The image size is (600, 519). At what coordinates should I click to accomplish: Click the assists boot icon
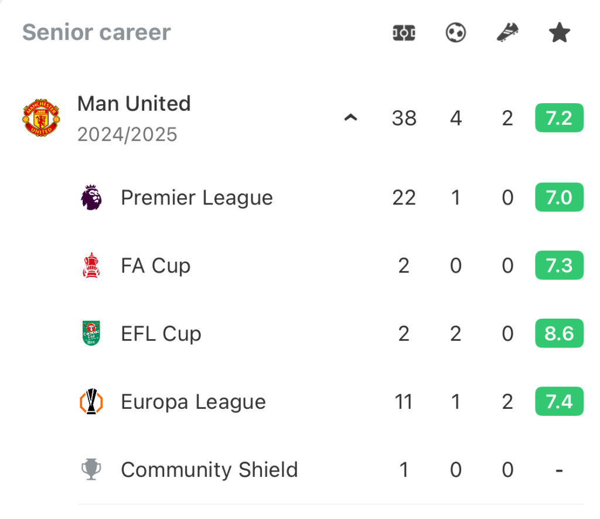click(x=507, y=32)
